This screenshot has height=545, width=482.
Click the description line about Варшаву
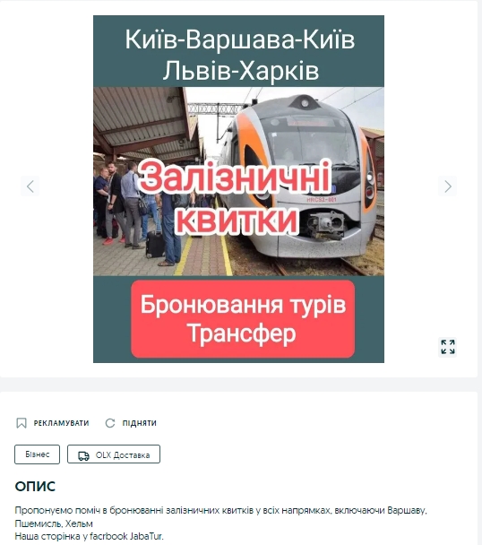click(x=221, y=511)
